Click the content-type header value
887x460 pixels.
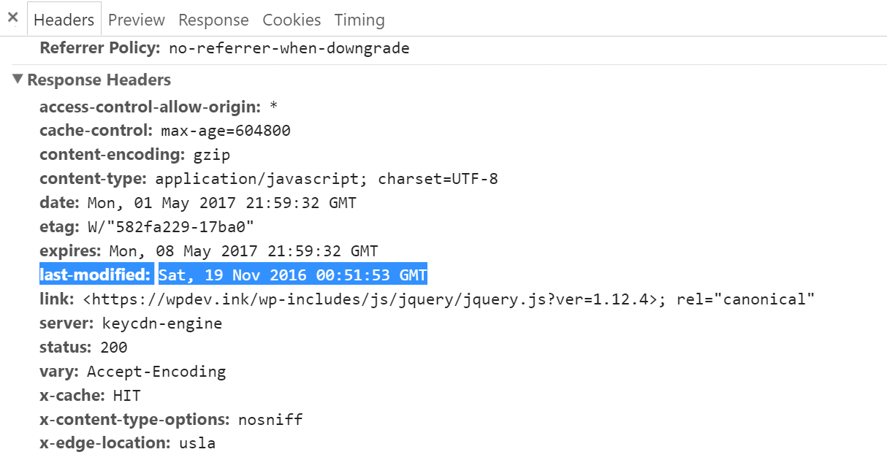pos(327,179)
